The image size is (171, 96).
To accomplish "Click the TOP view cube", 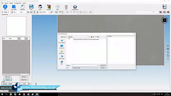I will coord(165,20).
